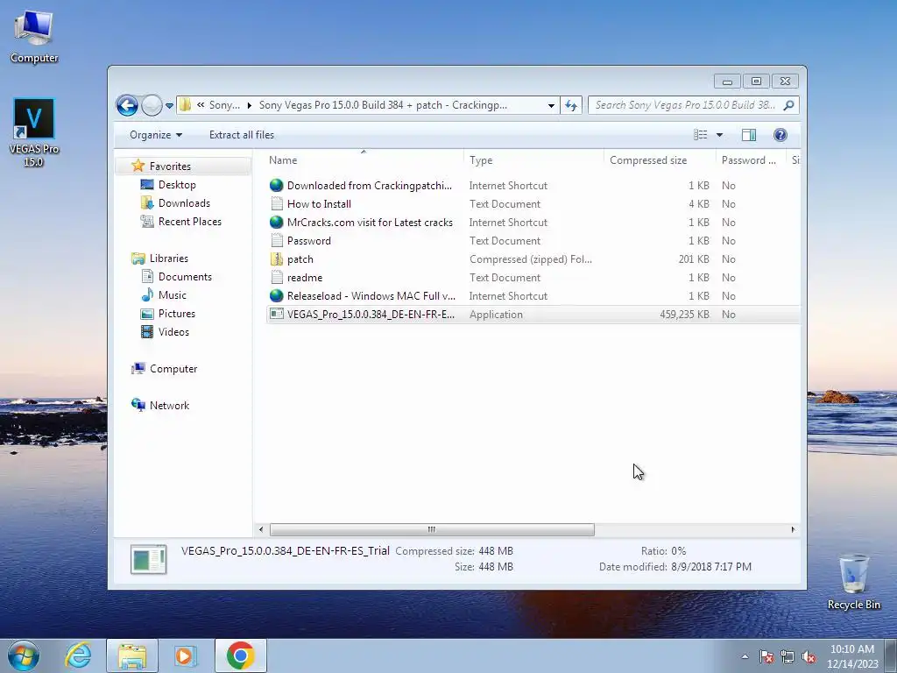This screenshot has height=673, width=897.
Task: Refresh the folder view
Action: [571, 105]
